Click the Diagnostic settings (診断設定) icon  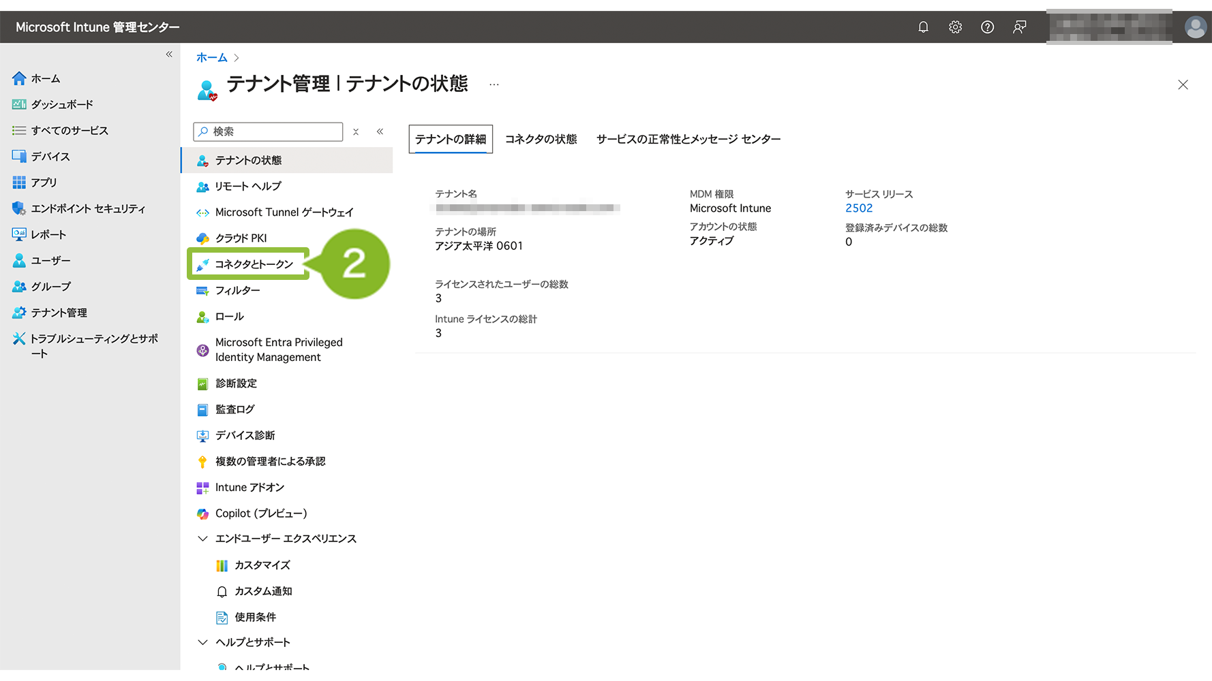202,384
